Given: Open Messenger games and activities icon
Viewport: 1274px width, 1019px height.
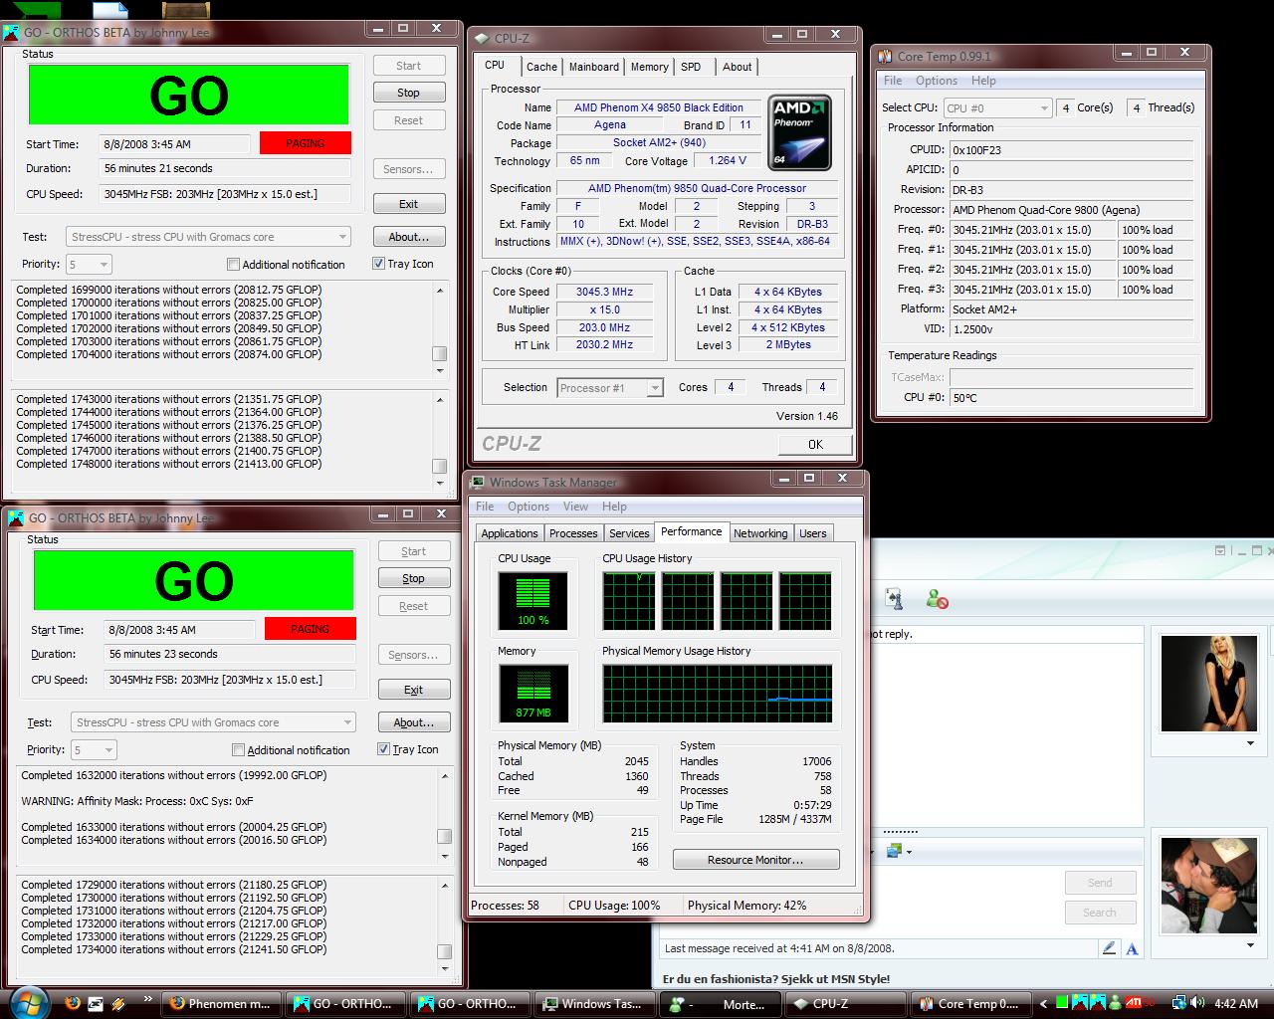Looking at the screenshot, I should point(894,598).
